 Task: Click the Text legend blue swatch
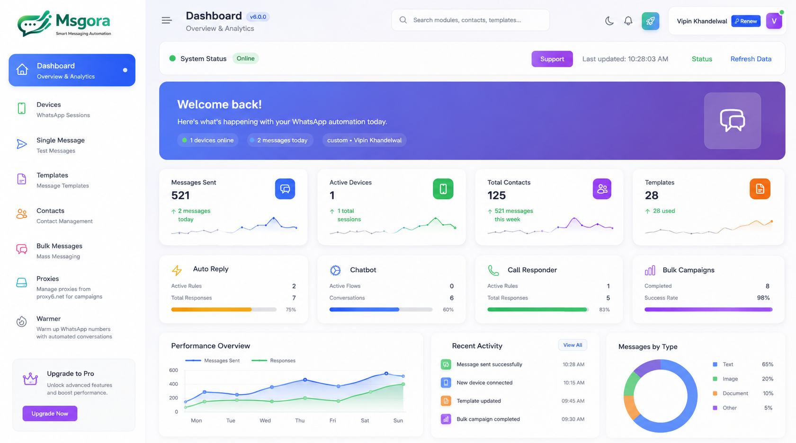click(x=715, y=364)
